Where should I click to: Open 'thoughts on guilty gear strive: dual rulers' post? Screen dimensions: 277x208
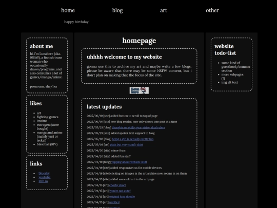tap(138, 127)
